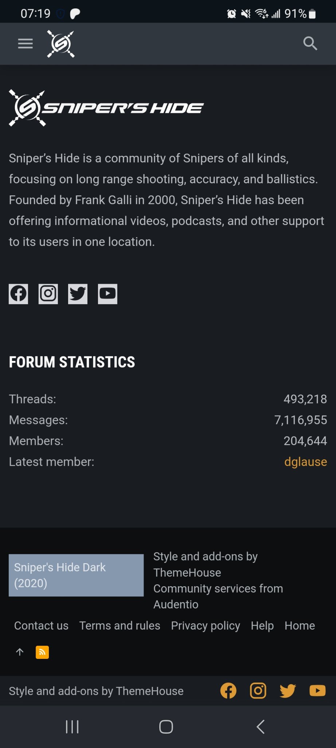
Task: Tap the search magnifier icon
Action: click(x=310, y=43)
